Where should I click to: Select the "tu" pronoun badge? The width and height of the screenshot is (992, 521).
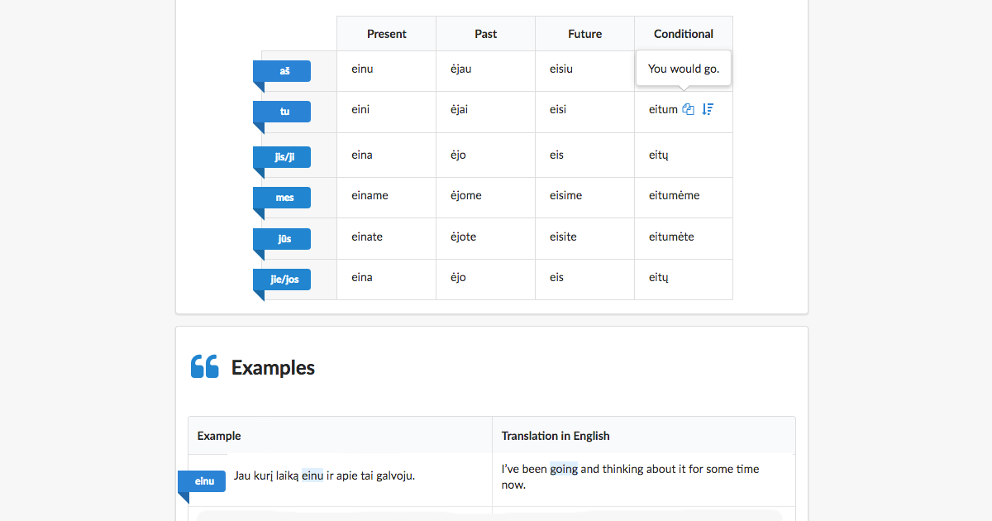[282, 111]
